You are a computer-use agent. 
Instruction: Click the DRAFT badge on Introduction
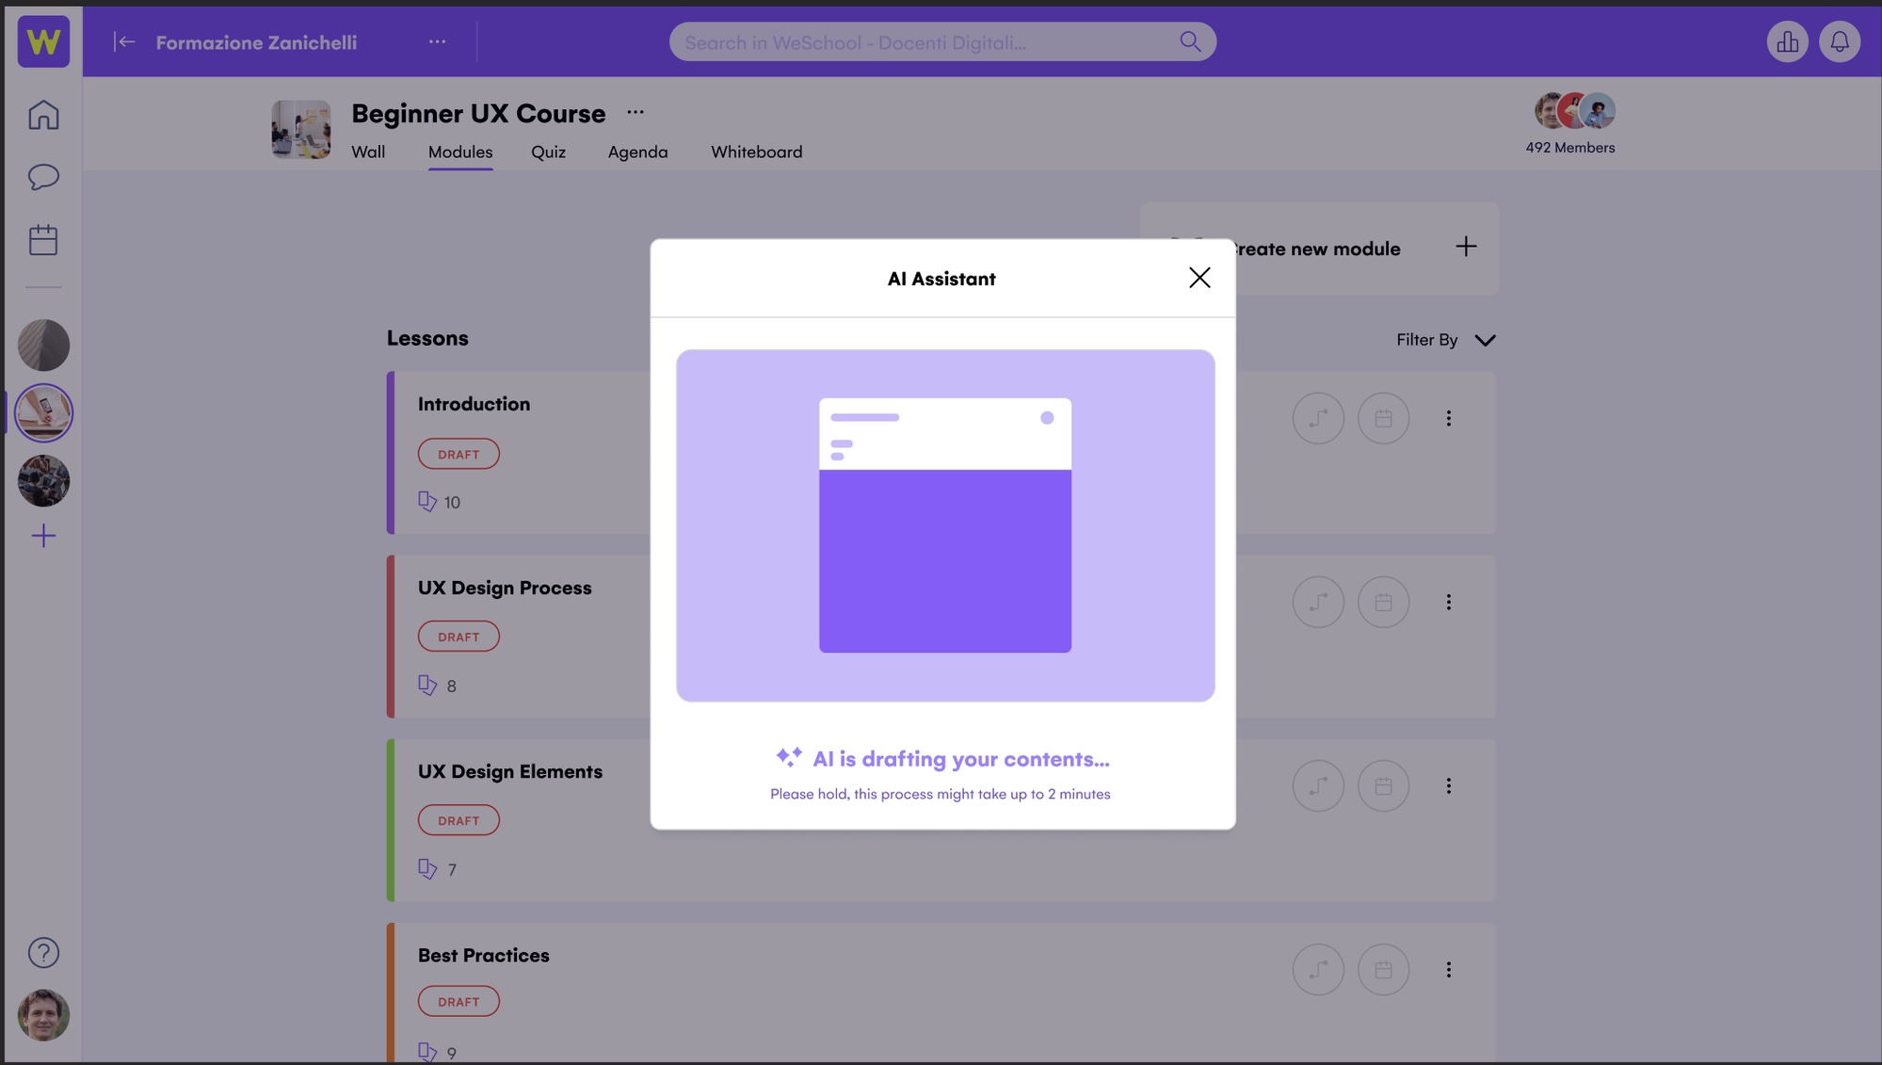(x=458, y=454)
